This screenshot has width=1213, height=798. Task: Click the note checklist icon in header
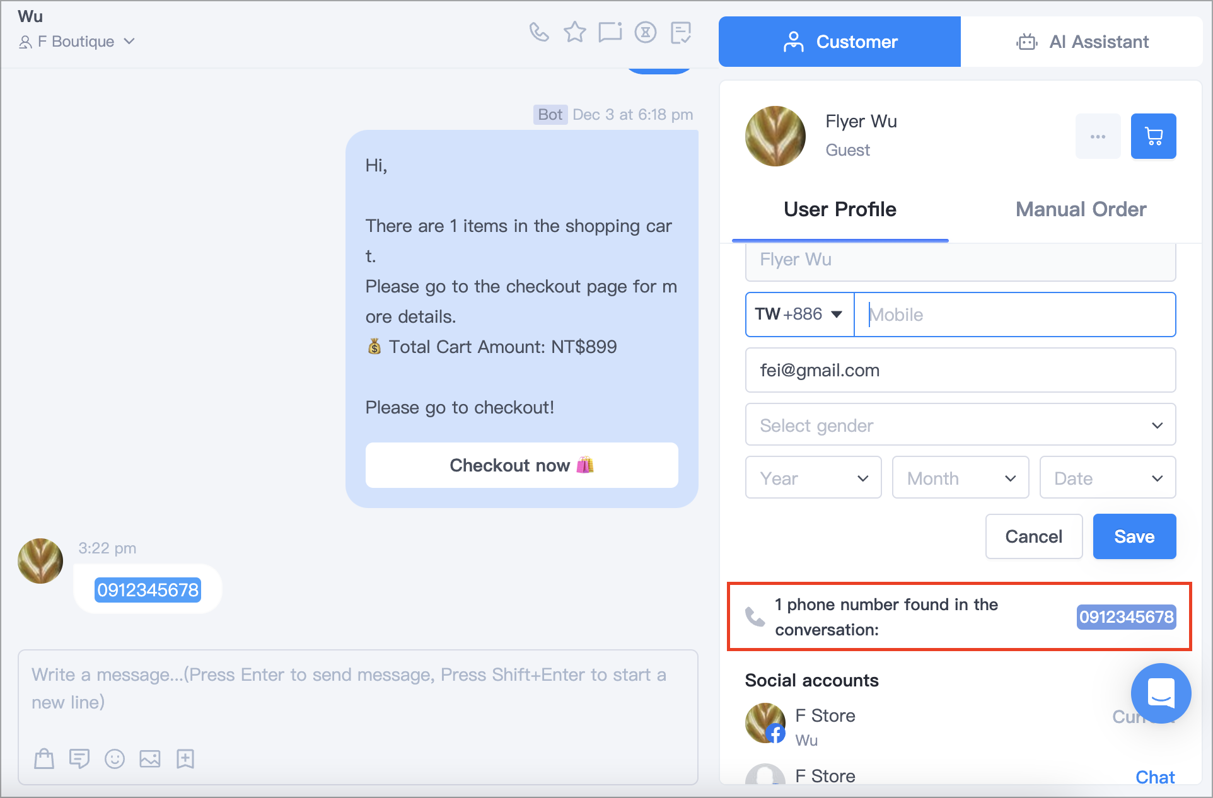click(x=681, y=32)
